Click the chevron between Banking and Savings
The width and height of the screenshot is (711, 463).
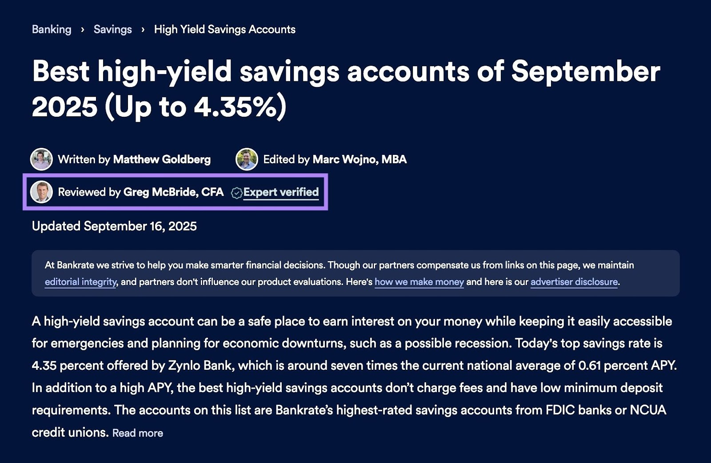pyautogui.click(x=82, y=30)
